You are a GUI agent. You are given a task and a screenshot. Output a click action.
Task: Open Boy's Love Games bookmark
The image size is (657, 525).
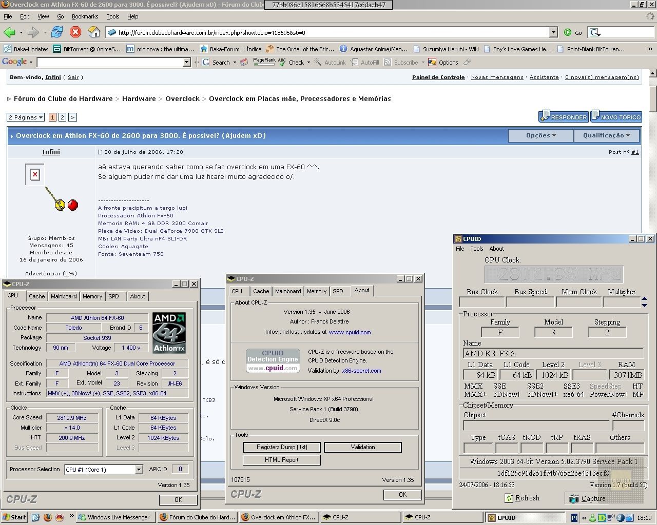(517, 49)
